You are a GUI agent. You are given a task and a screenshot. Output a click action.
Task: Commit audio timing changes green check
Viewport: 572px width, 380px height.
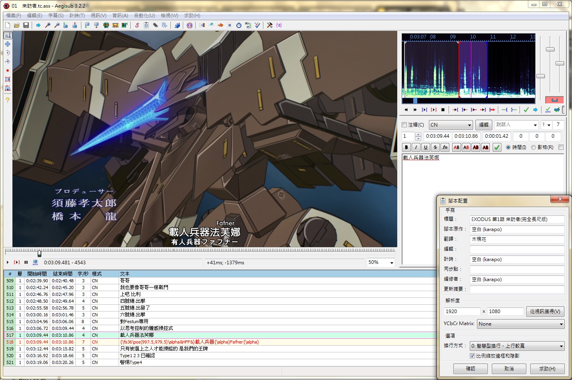(526, 110)
